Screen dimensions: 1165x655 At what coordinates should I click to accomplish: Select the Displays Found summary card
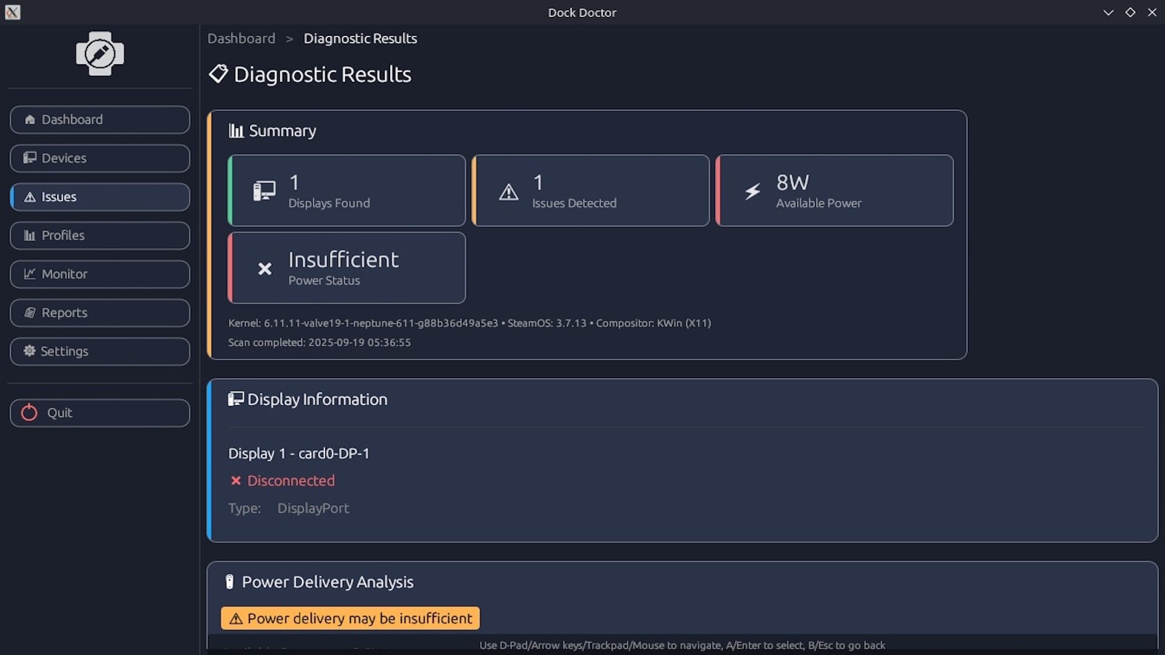pos(346,190)
